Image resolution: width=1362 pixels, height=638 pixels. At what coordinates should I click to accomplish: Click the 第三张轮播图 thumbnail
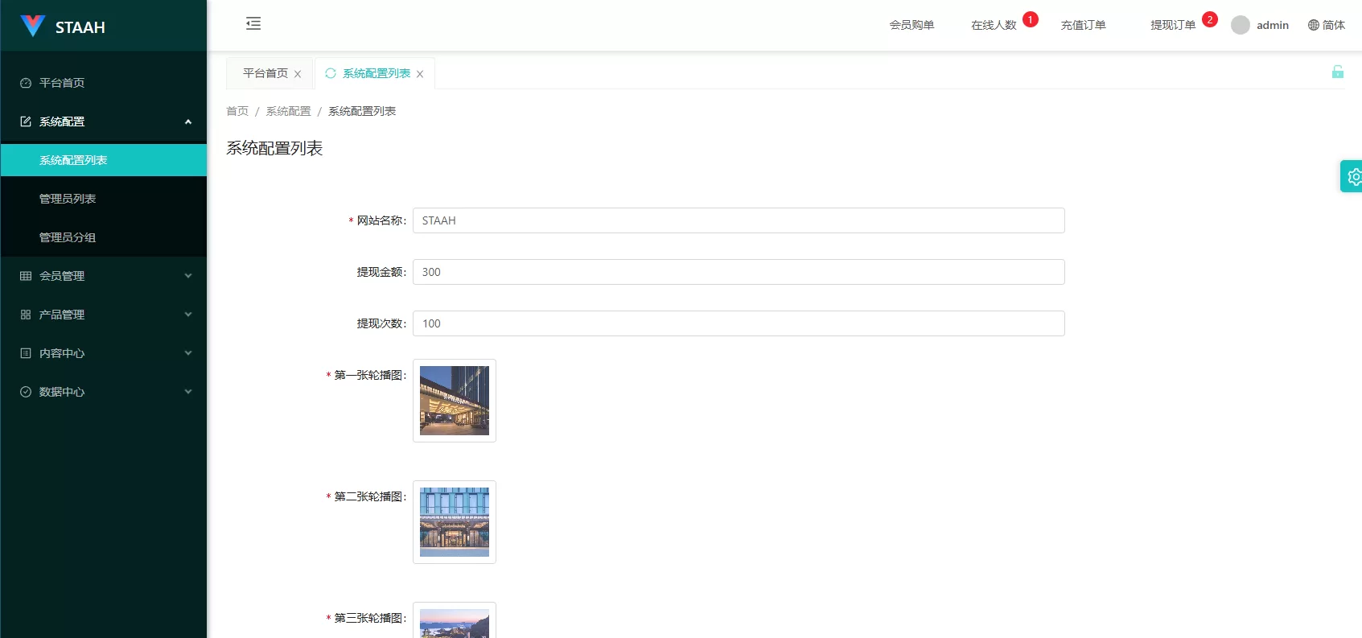(x=455, y=620)
